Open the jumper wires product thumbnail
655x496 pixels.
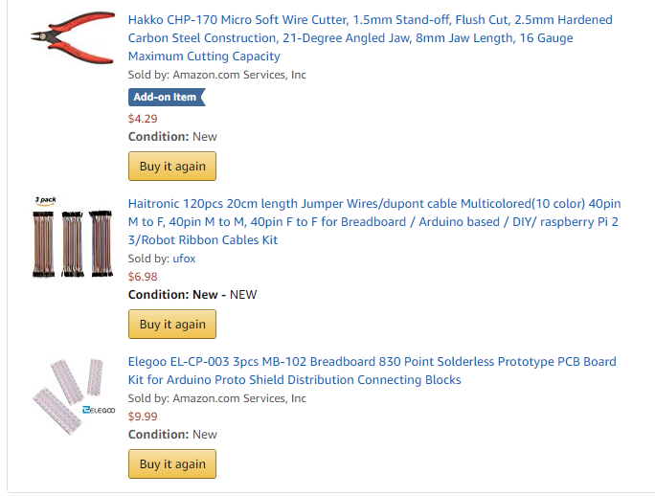pos(73,237)
